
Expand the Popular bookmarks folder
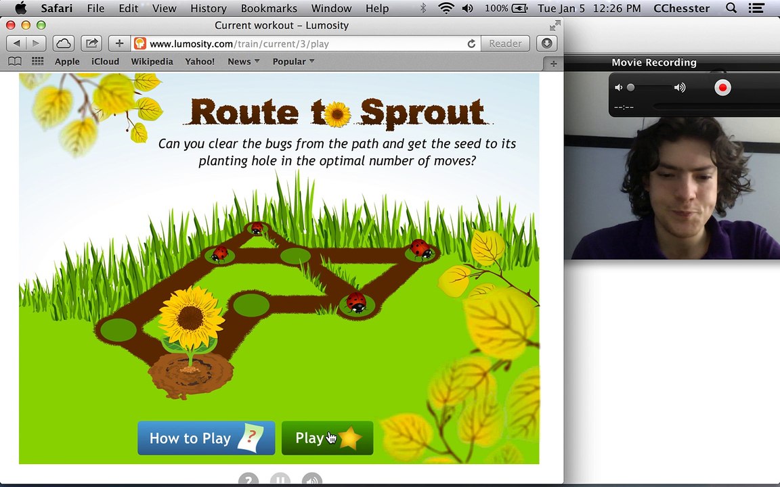(293, 62)
